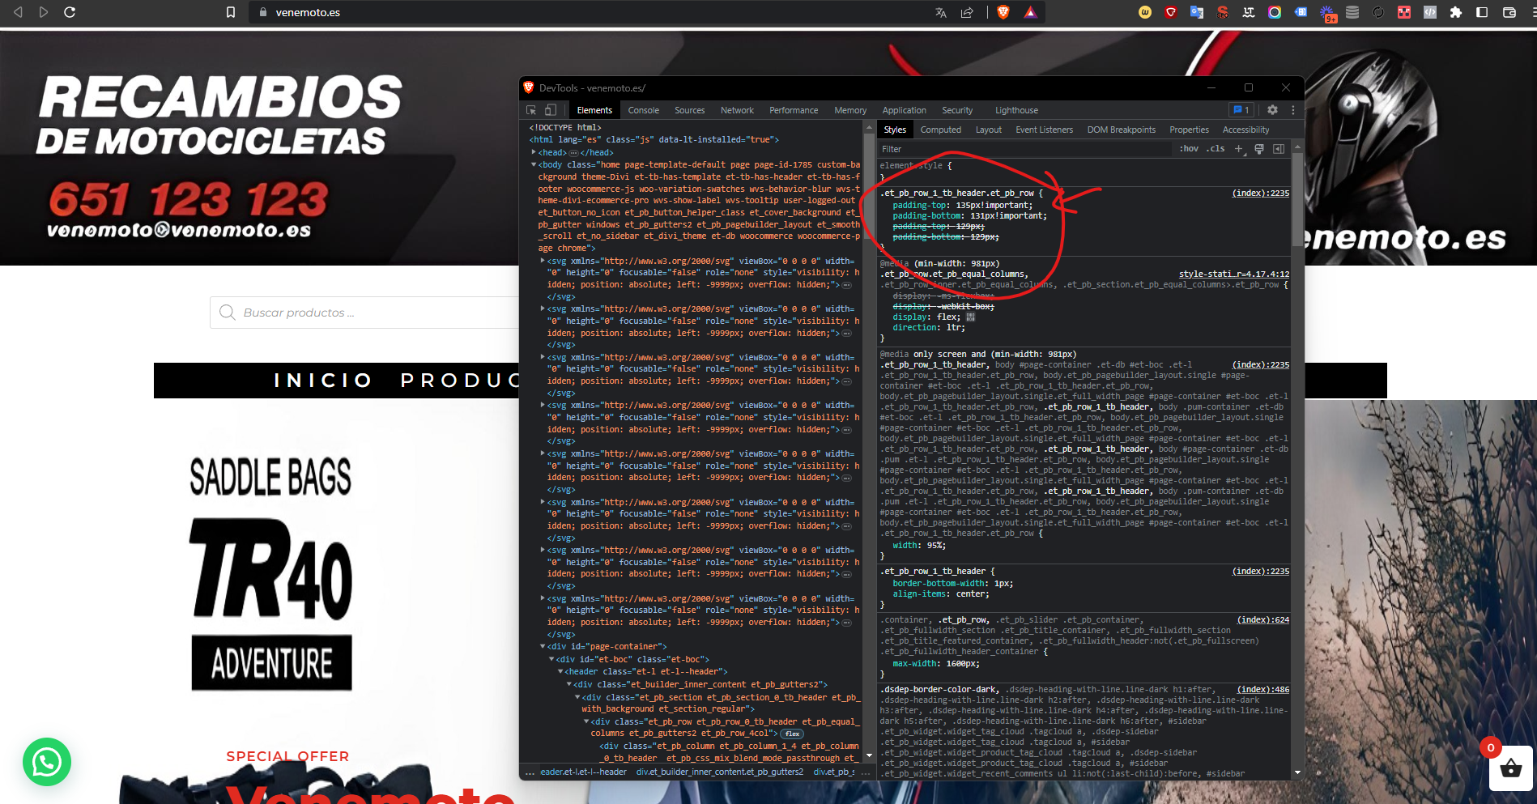Select the Event Listeners tab
Image resolution: width=1537 pixels, height=804 pixels.
1045,130
